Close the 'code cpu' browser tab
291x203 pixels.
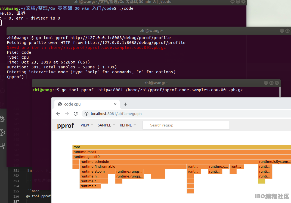coord(115,104)
